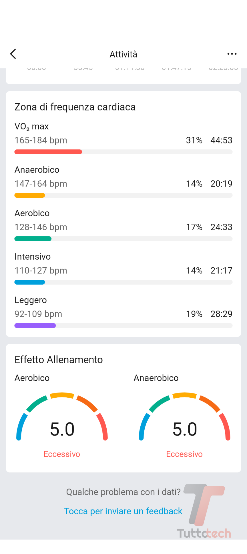
Task: Tap the Attività page title
Action: (x=124, y=54)
